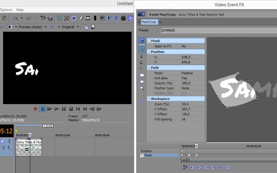
Task: Click the Play button
Action: click(x=57, y=109)
